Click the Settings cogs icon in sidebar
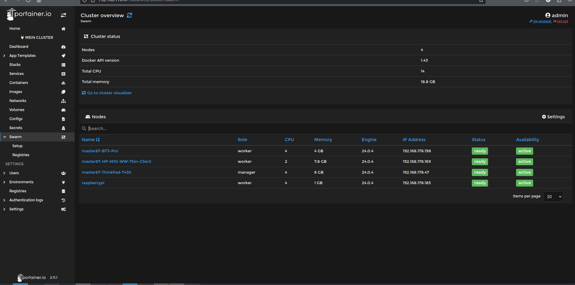The width and height of the screenshot is (575, 285). pos(63,209)
